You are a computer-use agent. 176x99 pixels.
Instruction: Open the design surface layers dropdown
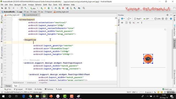point(123,19)
